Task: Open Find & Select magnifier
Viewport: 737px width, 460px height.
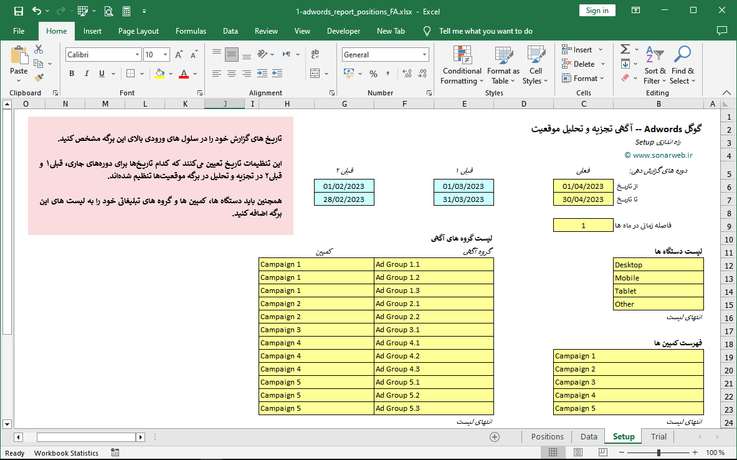Action: [x=682, y=64]
